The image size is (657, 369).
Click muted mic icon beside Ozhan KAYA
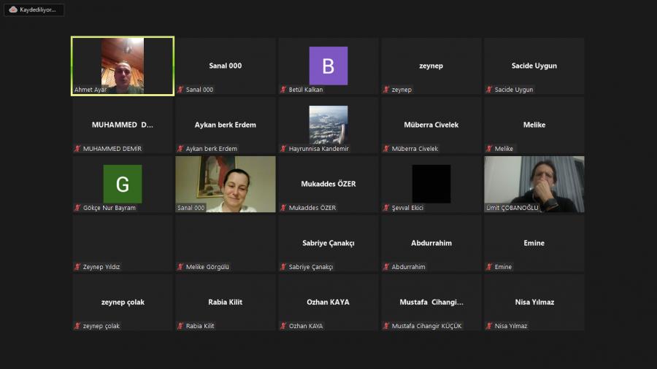[x=283, y=326]
